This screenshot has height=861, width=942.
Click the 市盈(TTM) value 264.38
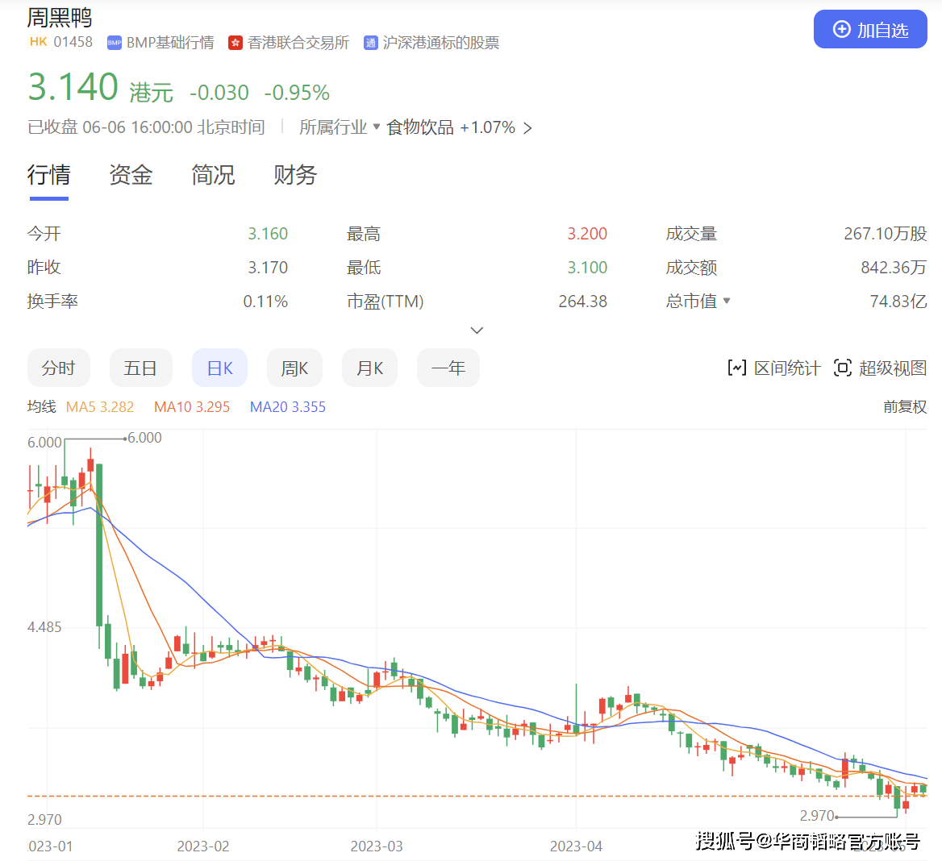tap(583, 301)
